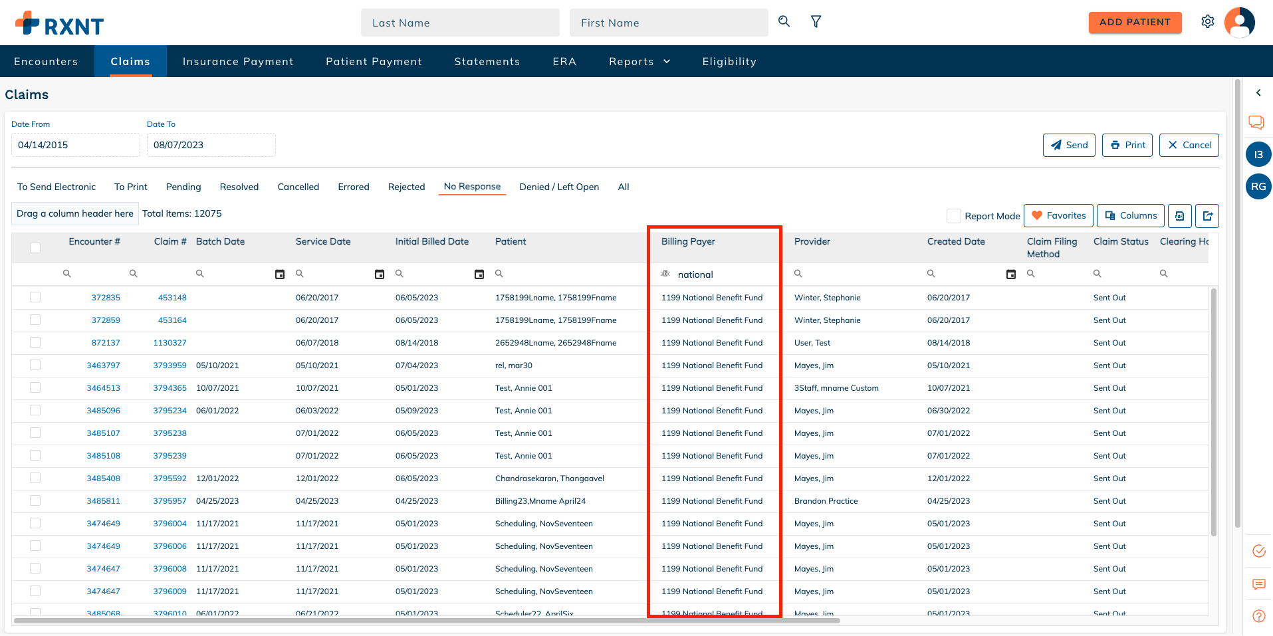1273x636 pixels.
Task: Open Created Date filter calendar icon
Action: (x=1011, y=274)
